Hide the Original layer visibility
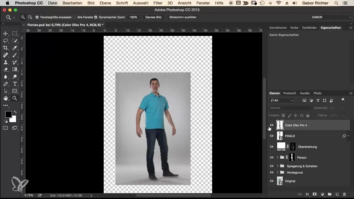 point(272,181)
